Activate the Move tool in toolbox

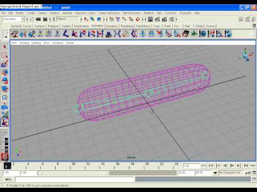(x=5, y=72)
